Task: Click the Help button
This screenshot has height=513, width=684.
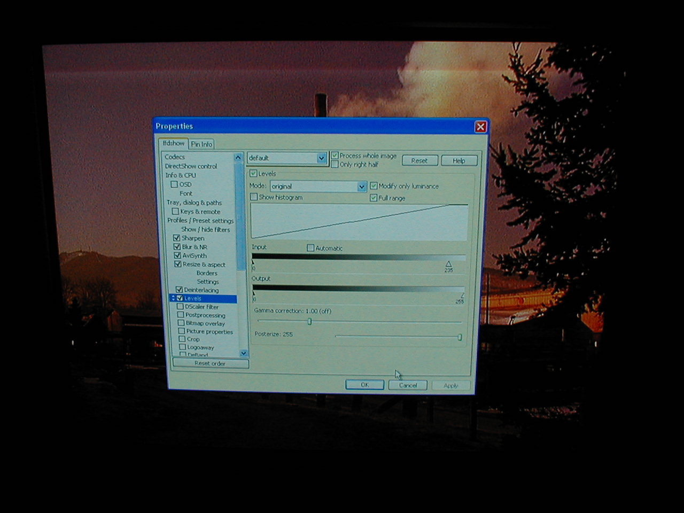Action: 458,160
